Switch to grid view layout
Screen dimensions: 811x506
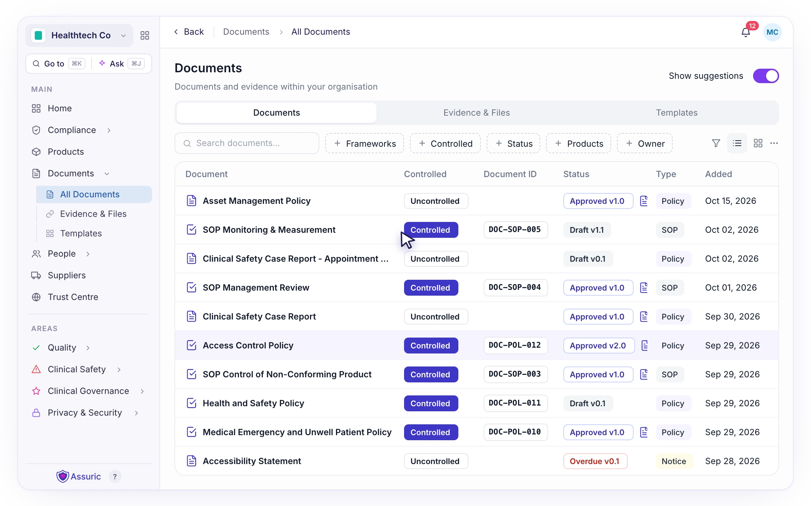click(x=758, y=143)
